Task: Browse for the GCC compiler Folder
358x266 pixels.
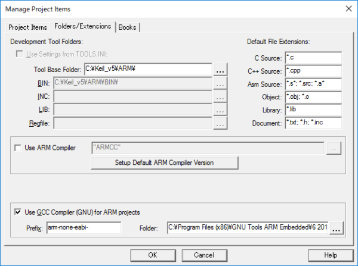Action: coord(337,228)
